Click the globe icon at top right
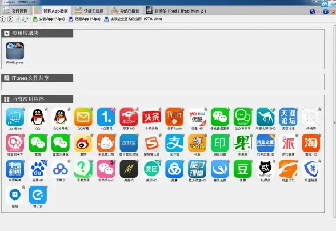Viewport: 336px width, 231px height. tap(313, 11)
